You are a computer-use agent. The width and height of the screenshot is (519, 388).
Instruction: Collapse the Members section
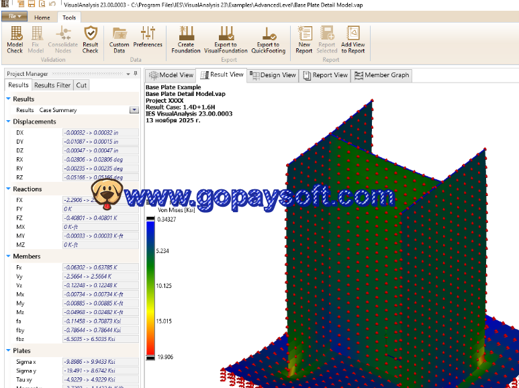[x=8, y=256]
